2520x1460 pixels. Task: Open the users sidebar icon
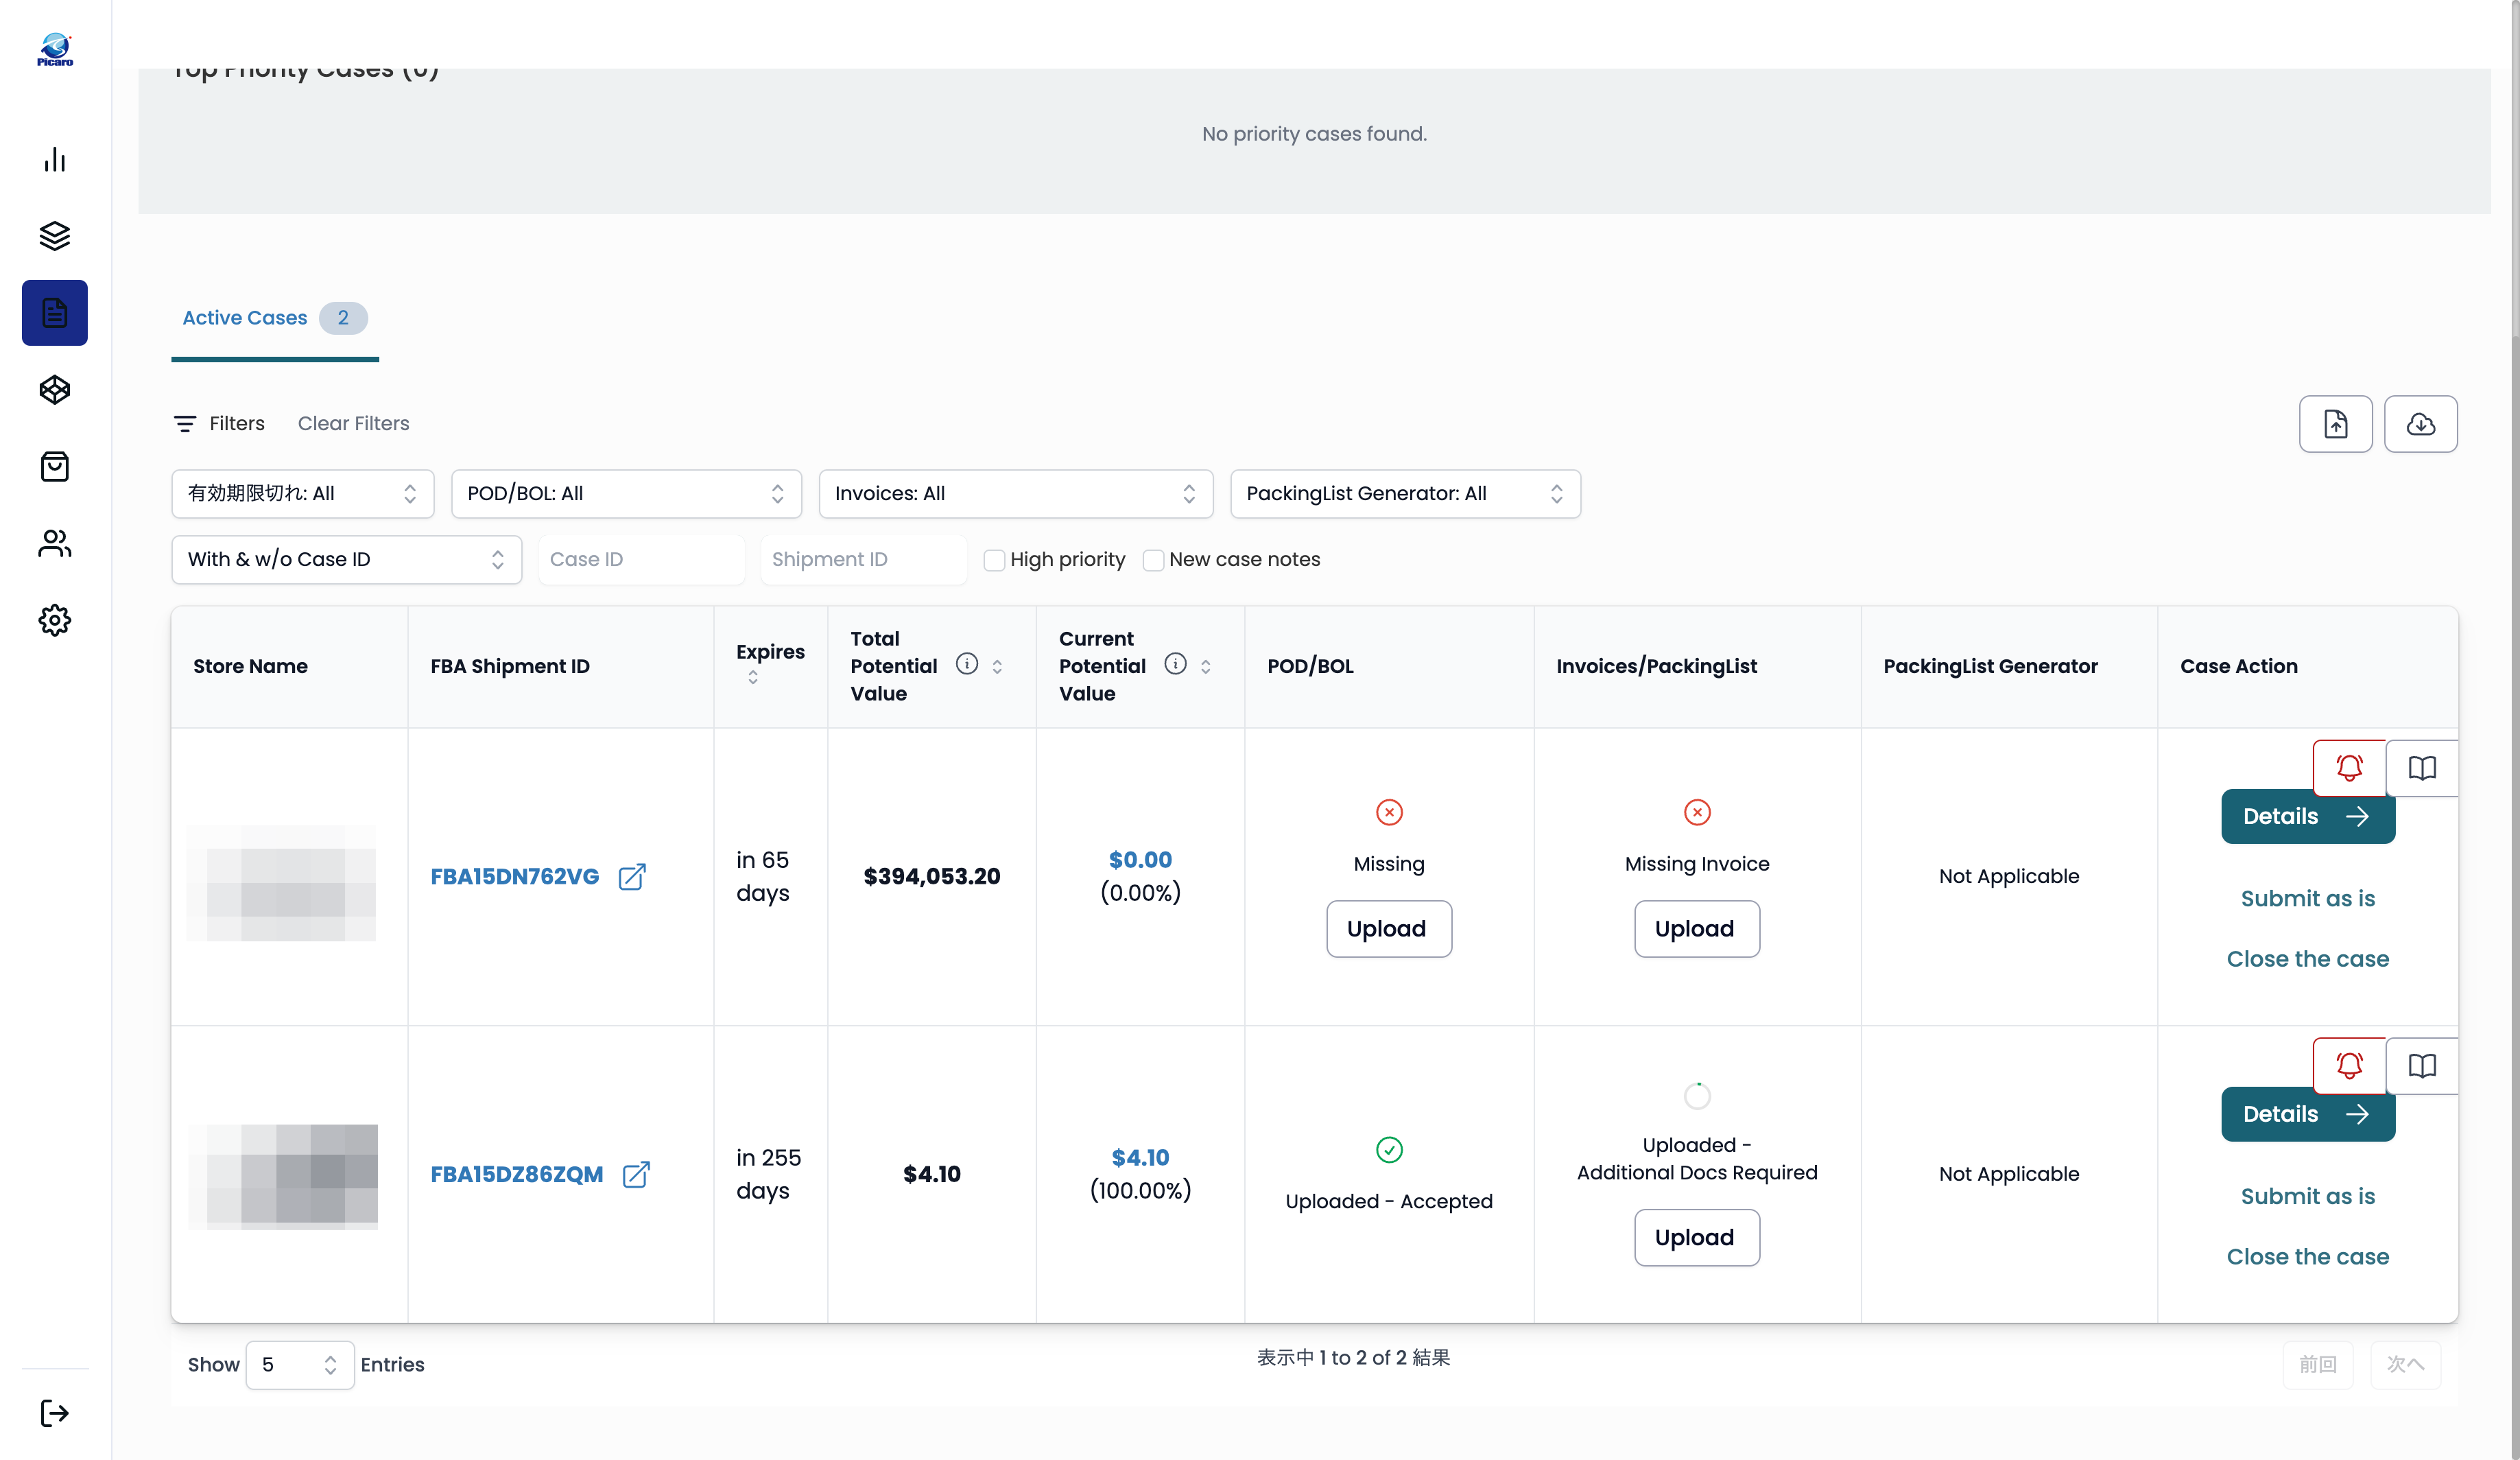(55, 544)
